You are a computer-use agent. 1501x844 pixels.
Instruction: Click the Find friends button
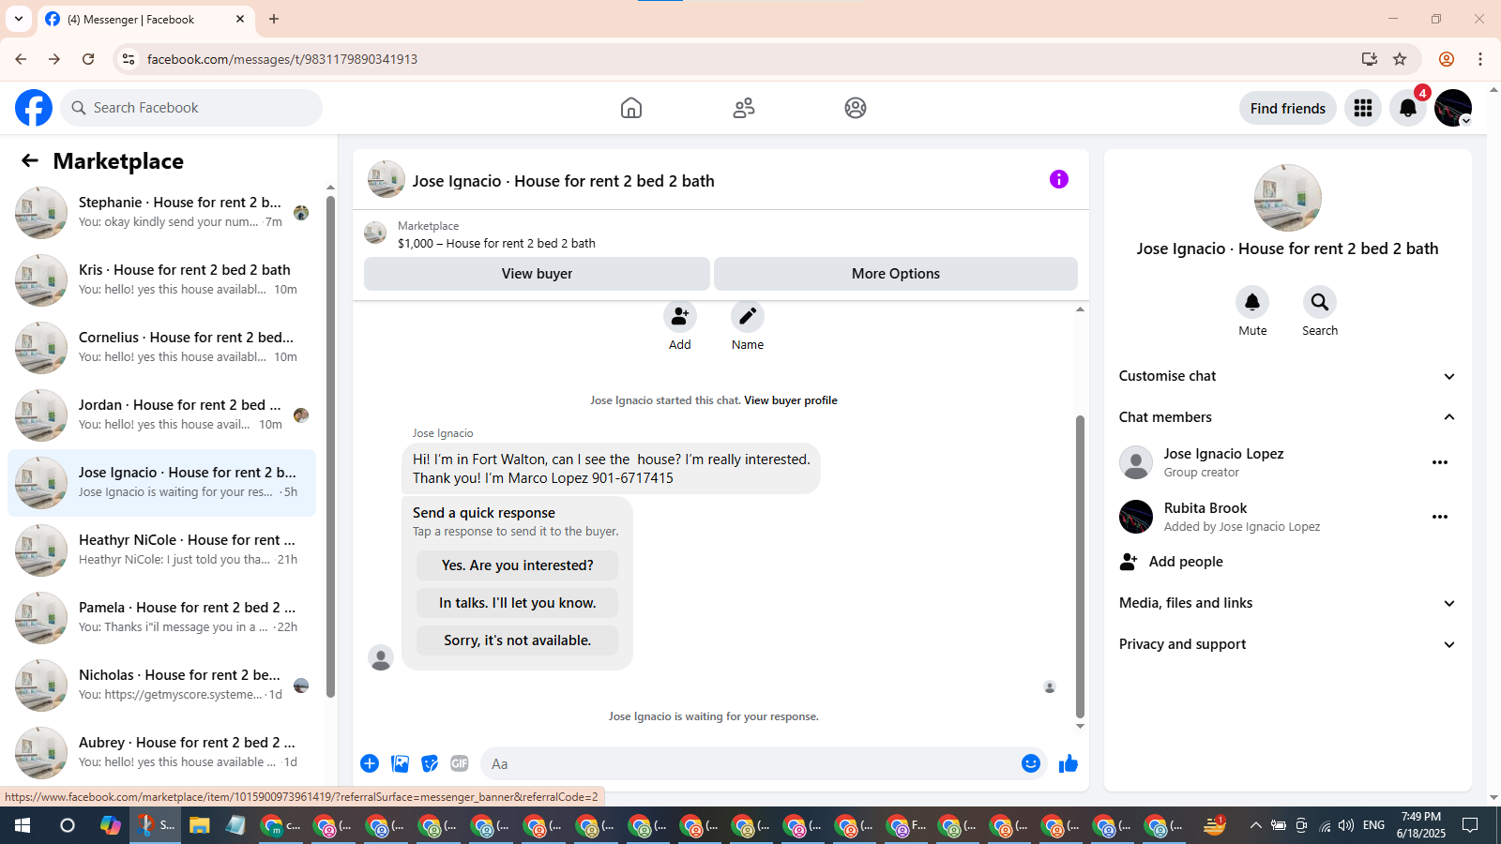click(1288, 108)
